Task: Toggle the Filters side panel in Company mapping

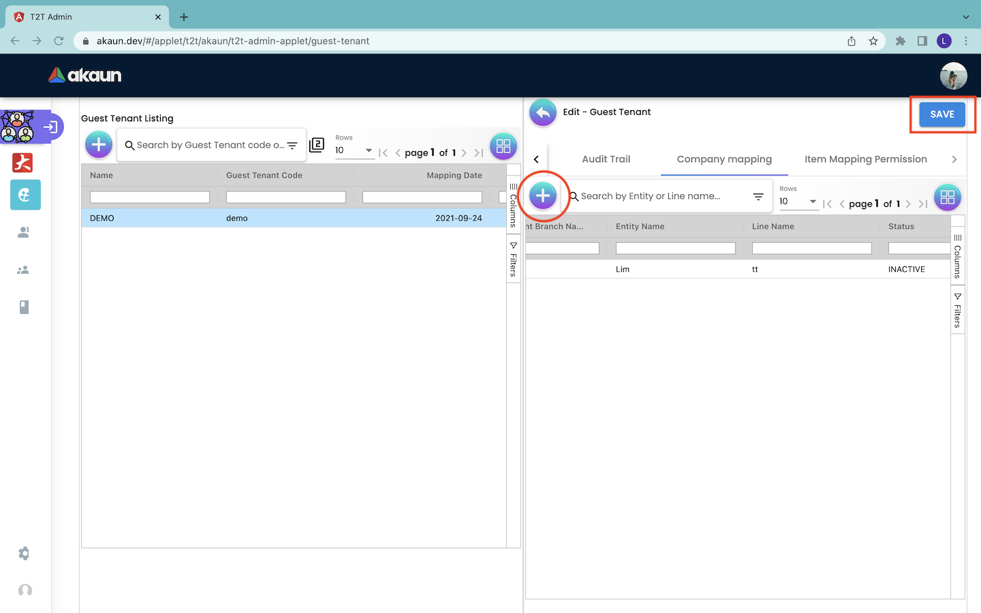Action: [x=958, y=311]
